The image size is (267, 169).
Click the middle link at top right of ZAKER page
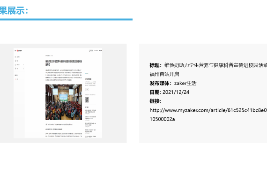point(96,51)
